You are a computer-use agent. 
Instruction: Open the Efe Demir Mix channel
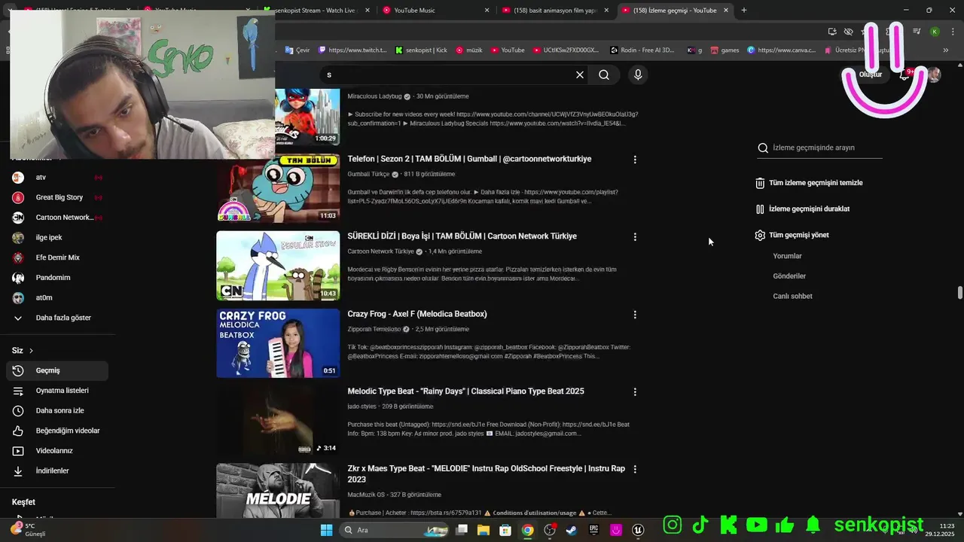coord(57,257)
